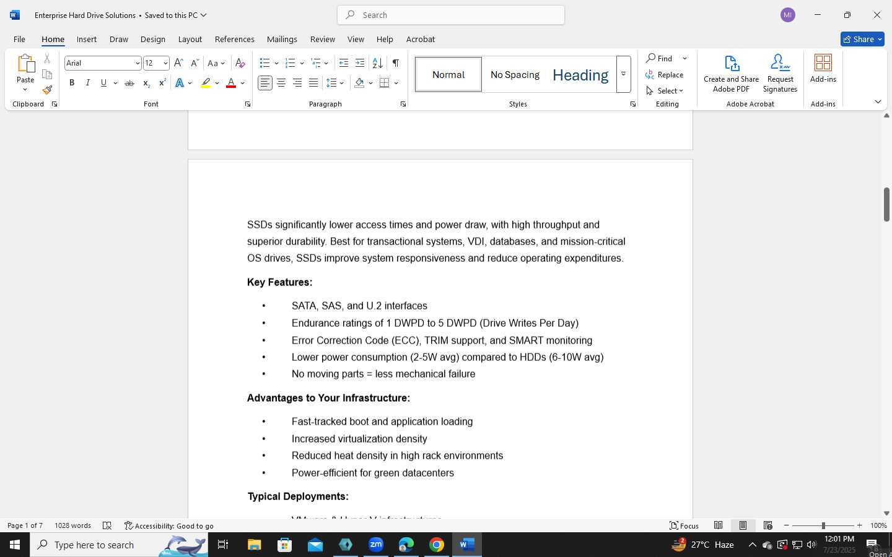Expand the Bullets dropdown arrow

coord(276,63)
